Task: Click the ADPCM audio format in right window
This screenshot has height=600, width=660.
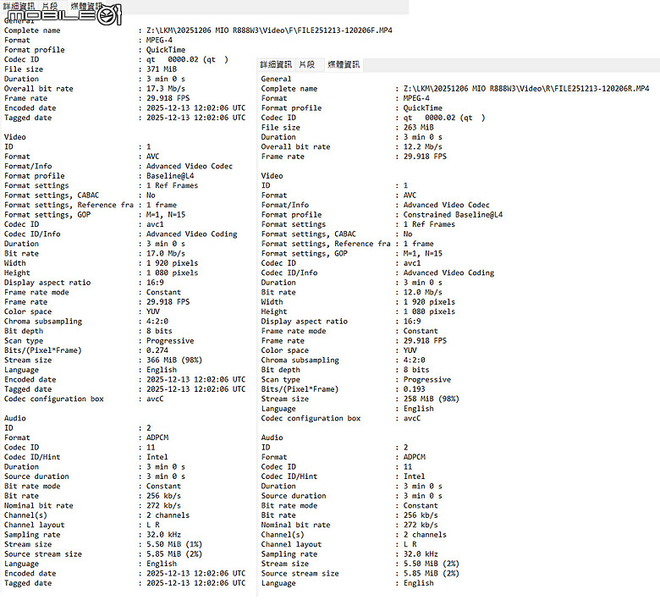Action: 414,457
